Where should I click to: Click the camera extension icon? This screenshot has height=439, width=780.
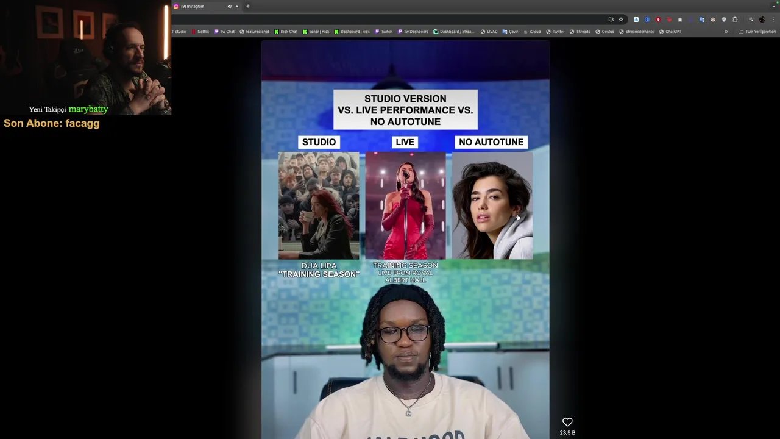point(680,20)
